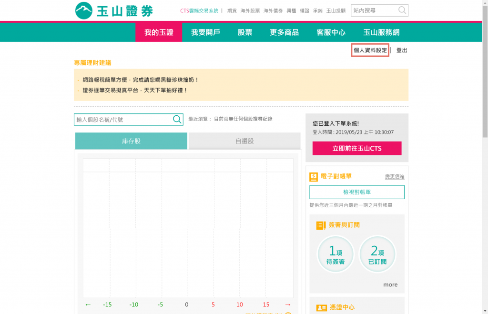Switch to the 自選股 tab
The width and height of the screenshot is (488, 314).
click(244, 141)
